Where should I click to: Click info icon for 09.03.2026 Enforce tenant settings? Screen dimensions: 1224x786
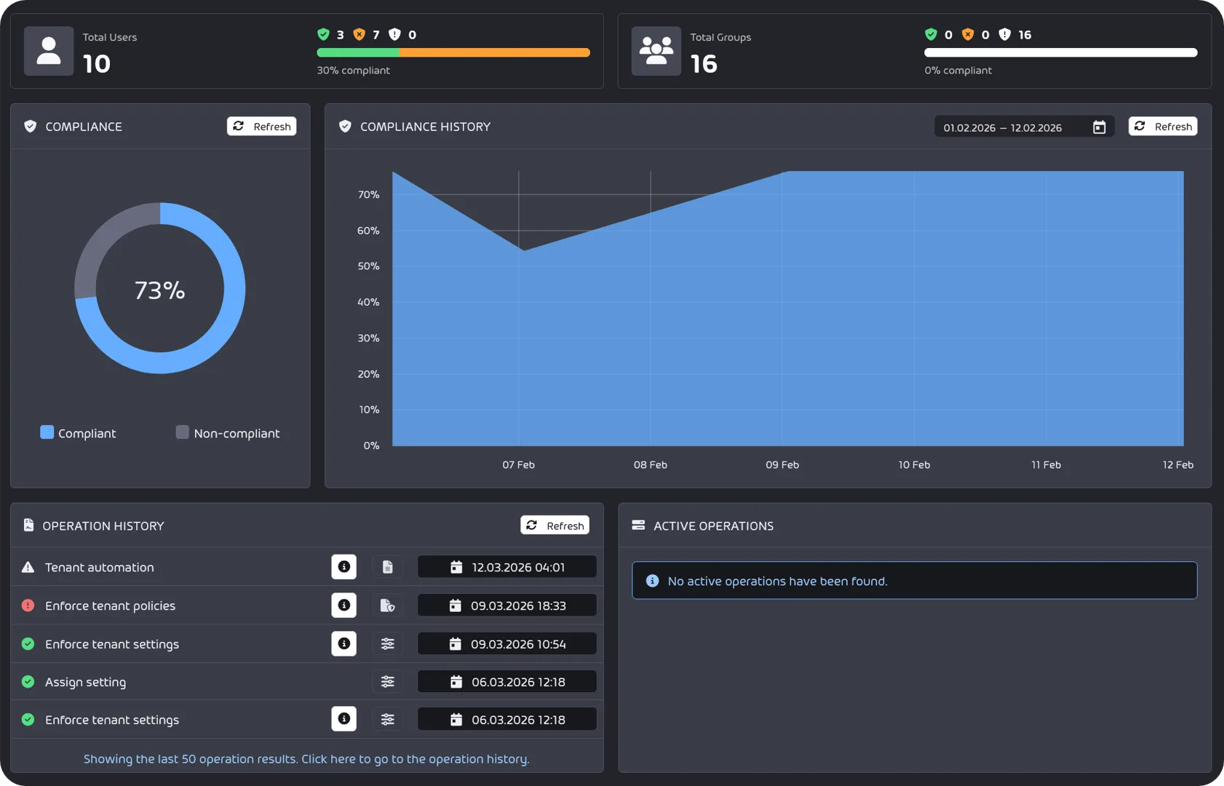coord(343,644)
